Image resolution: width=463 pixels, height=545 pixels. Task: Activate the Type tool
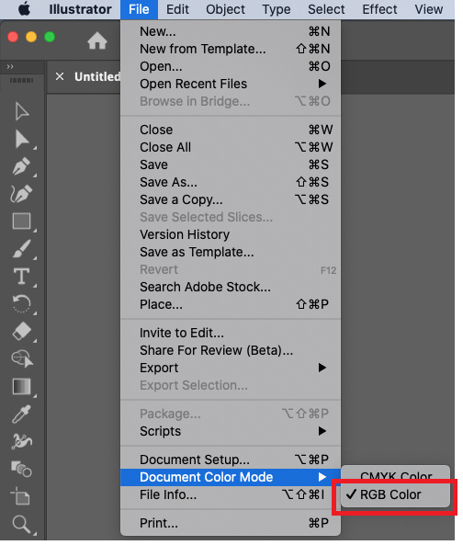point(21,277)
